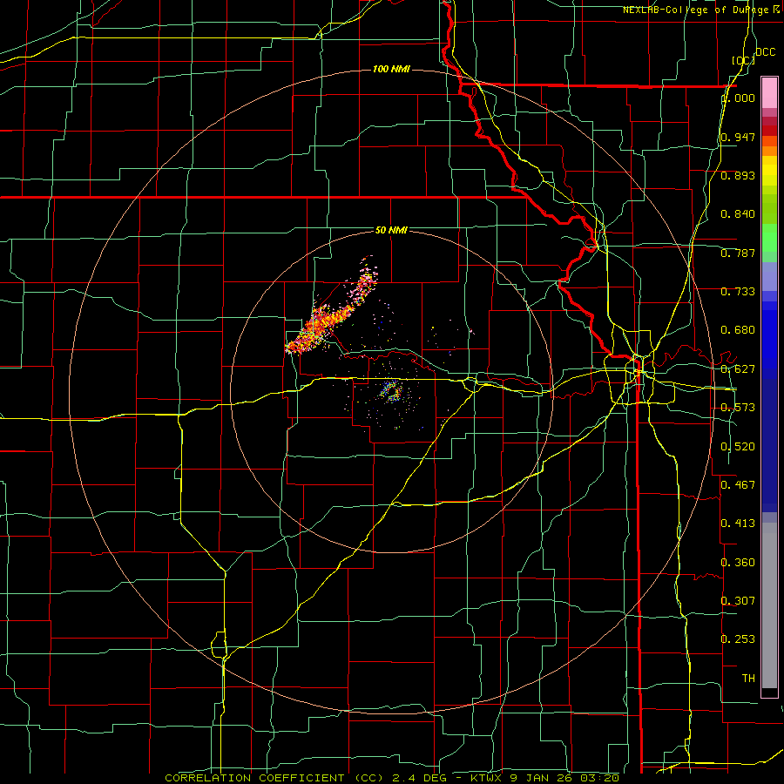This screenshot has height=784, width=784.
Task: Click the DCC label above color bar
Action: 766,52
